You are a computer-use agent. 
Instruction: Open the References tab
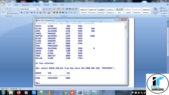pos(36,5)
